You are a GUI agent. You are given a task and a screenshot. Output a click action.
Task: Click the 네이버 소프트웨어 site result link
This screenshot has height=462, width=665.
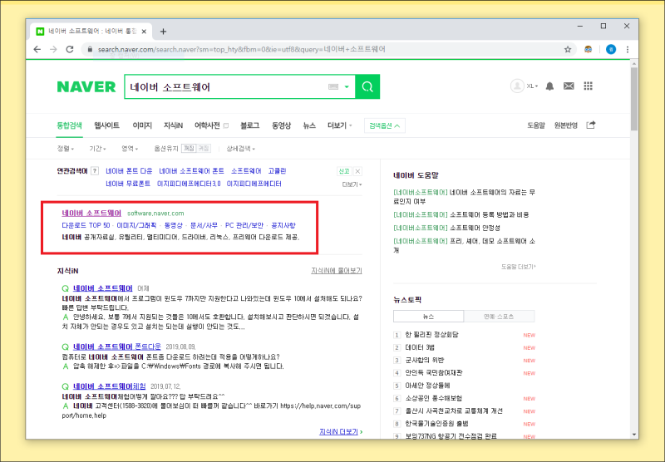click(x=91, y=214)
